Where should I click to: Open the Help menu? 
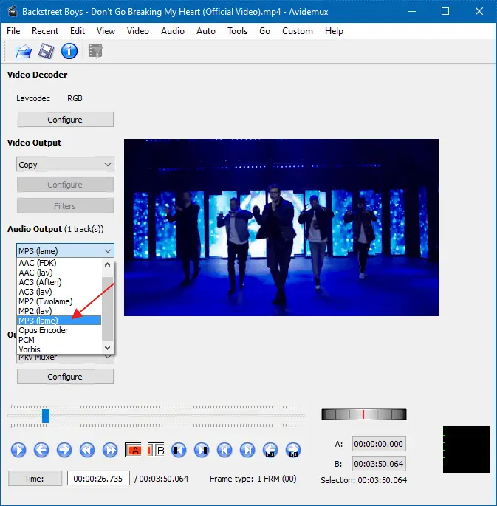[334, 31]
